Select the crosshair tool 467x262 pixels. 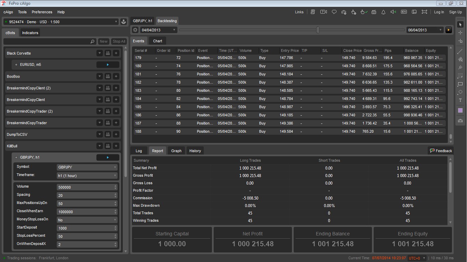pos(460,33)
